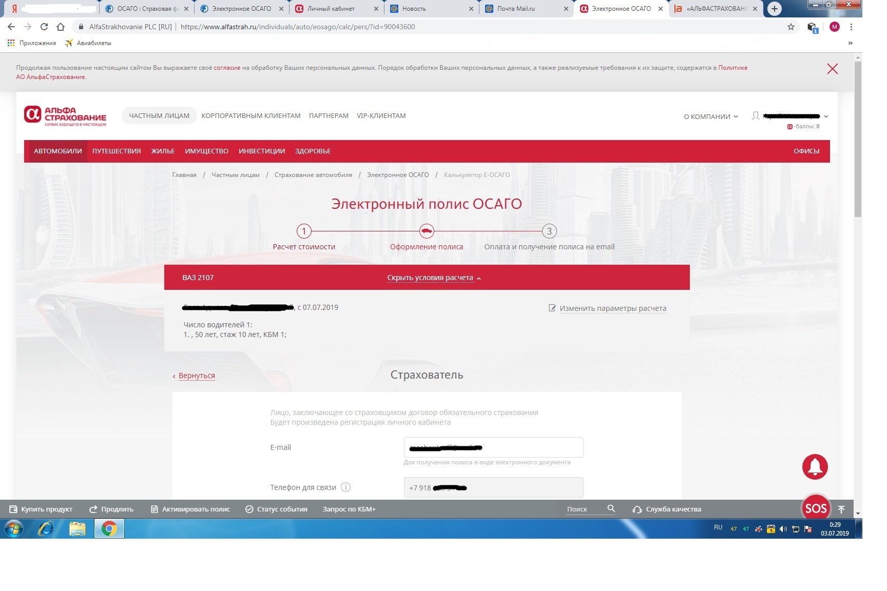Click step 3 circle Оплата и получение
Screen dimensions: 887x591
(x=549, y=231)
